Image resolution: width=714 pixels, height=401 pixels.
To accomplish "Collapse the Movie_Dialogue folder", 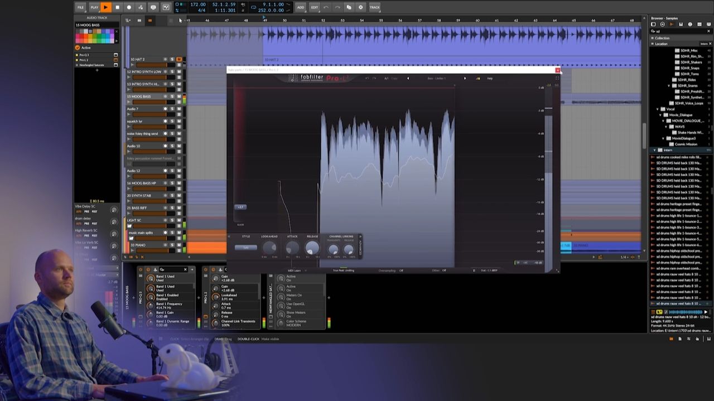I will [661, 115].
